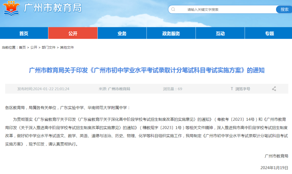Open the 专题 navigation tab
The image size is (292, 174).
(x=269, y=33)
